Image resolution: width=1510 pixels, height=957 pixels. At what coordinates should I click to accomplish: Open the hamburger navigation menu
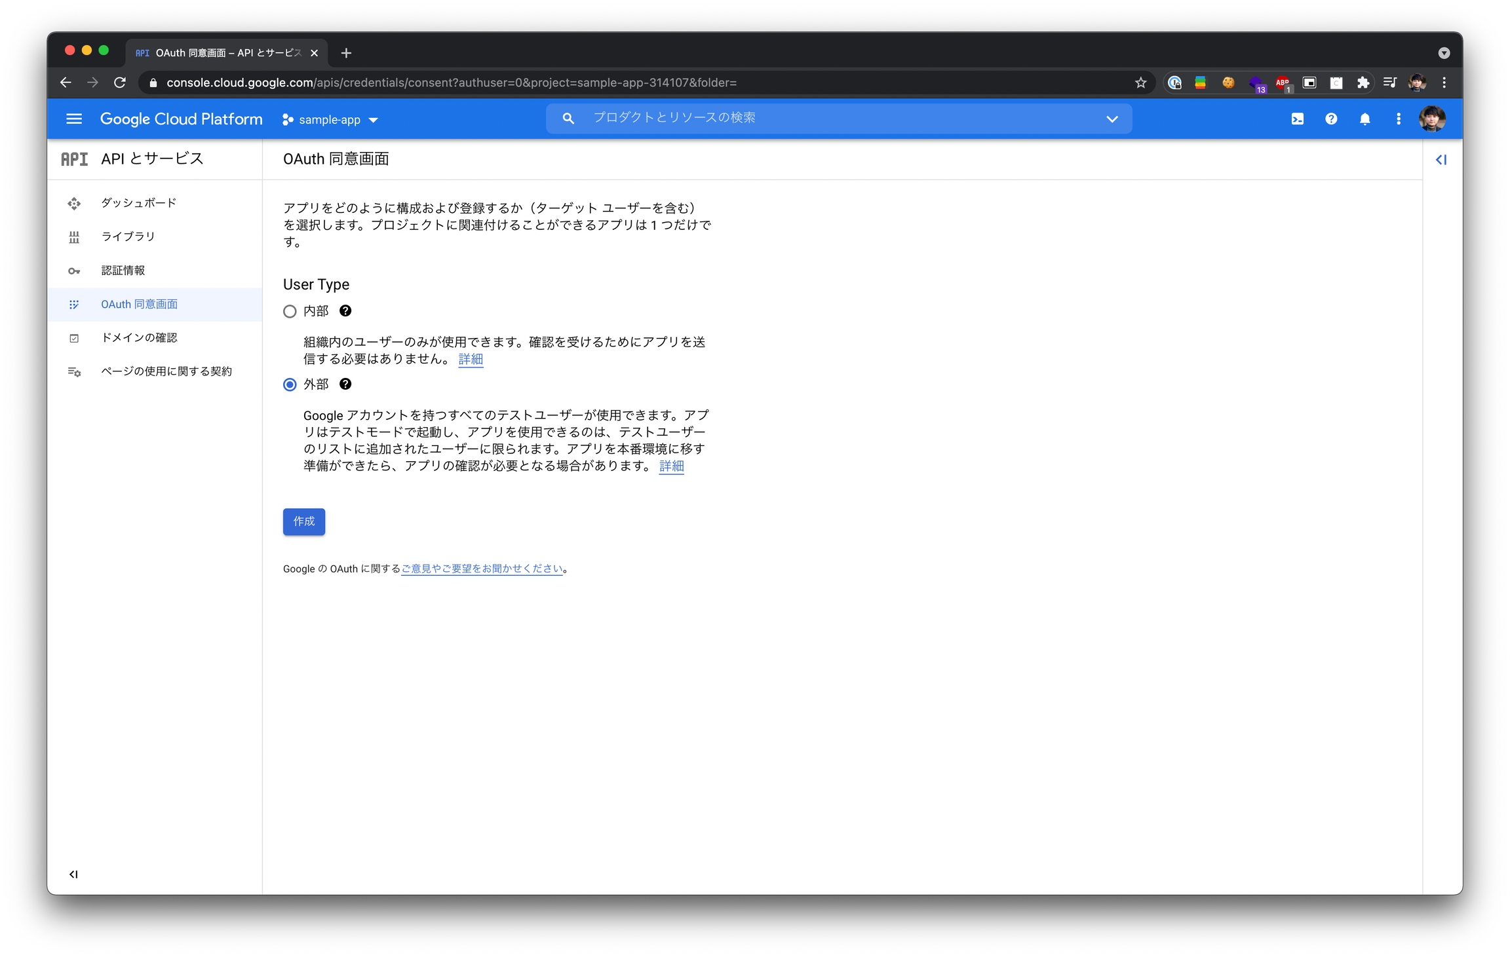point(74,119)
